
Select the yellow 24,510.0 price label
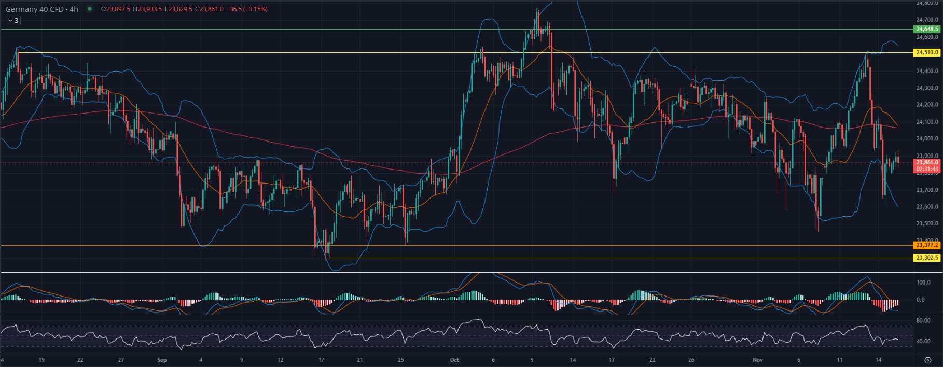pos(927,52)
